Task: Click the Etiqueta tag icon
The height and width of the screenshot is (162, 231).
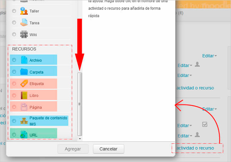Action: tap(24, 84)
